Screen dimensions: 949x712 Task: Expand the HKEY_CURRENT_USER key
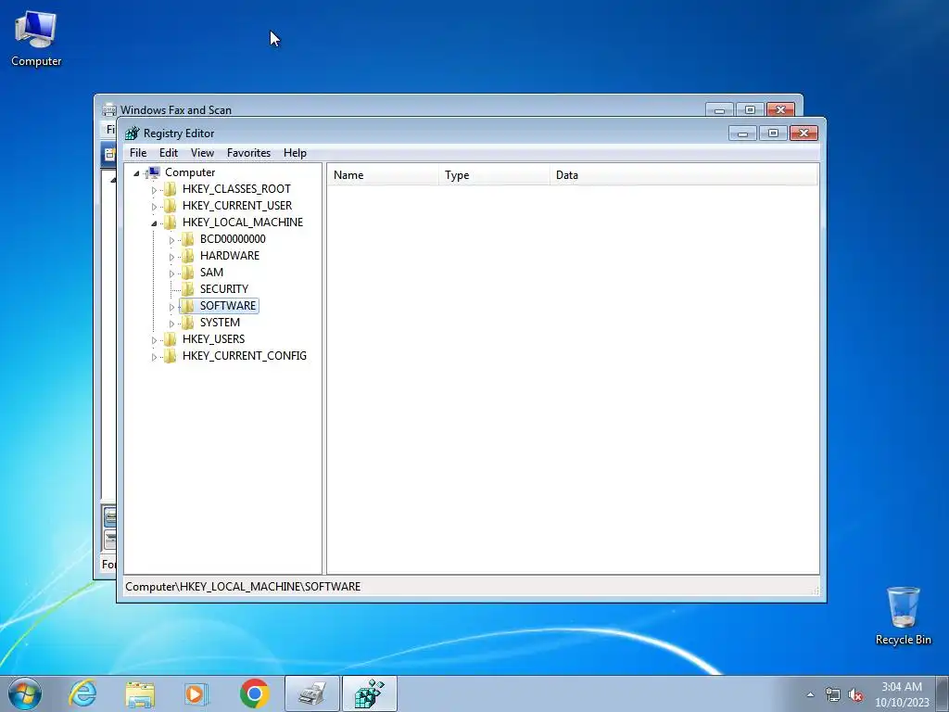pos(154,207)
